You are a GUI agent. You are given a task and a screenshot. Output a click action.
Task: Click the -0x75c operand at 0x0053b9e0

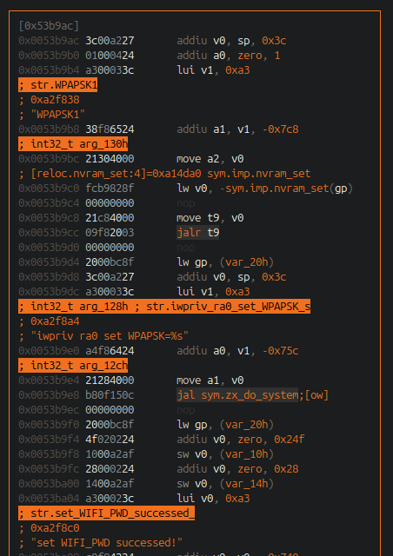click(280, 351)
